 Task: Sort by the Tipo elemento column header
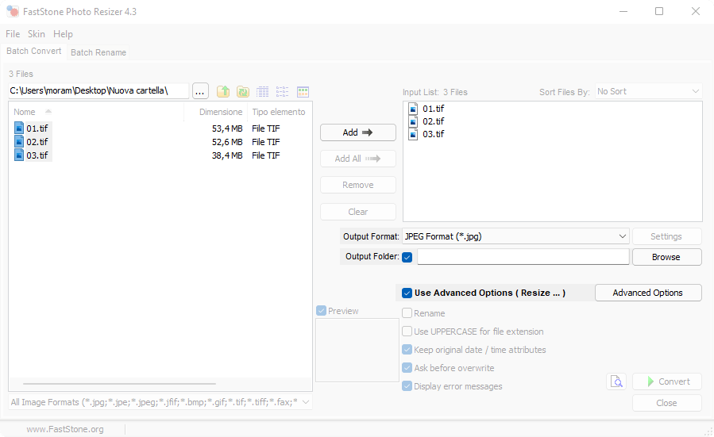[x=279, y=112]
